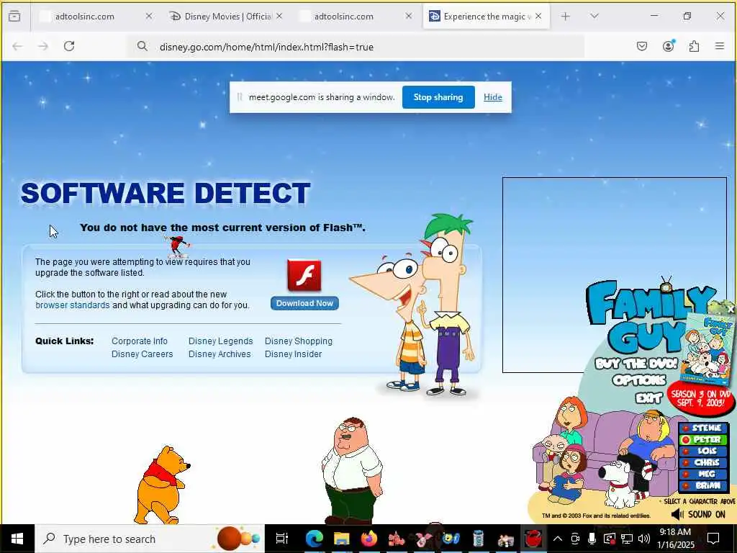Select Lois in the character list
This screenshot has height=553, width=737.
[x=703, y=451]
